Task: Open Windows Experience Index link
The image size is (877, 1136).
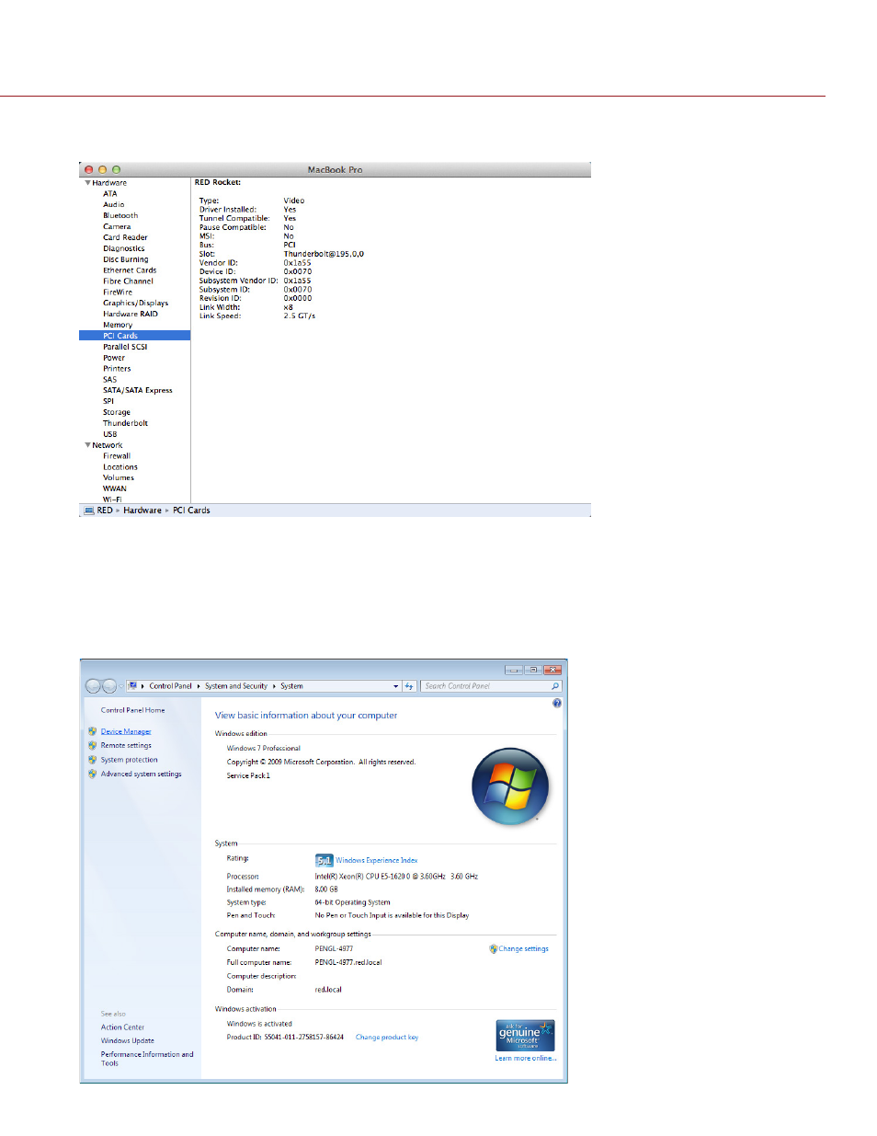Action: pyautogui.click(x=377, y=861)
